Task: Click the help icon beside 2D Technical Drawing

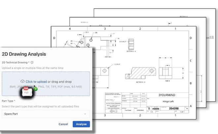Action: pos(31,62)
